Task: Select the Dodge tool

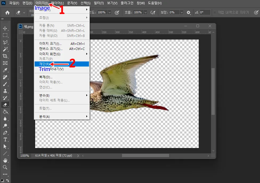Action: point(5,126)
